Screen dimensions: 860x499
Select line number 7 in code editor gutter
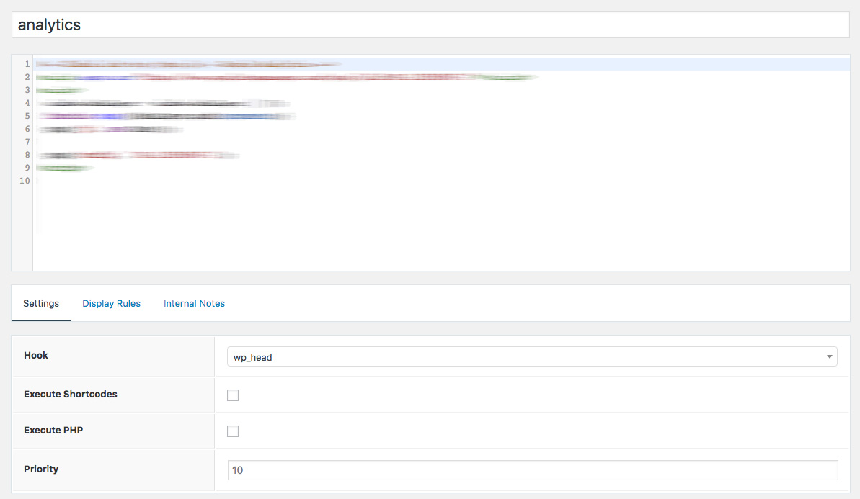click(x=27, y=142)
